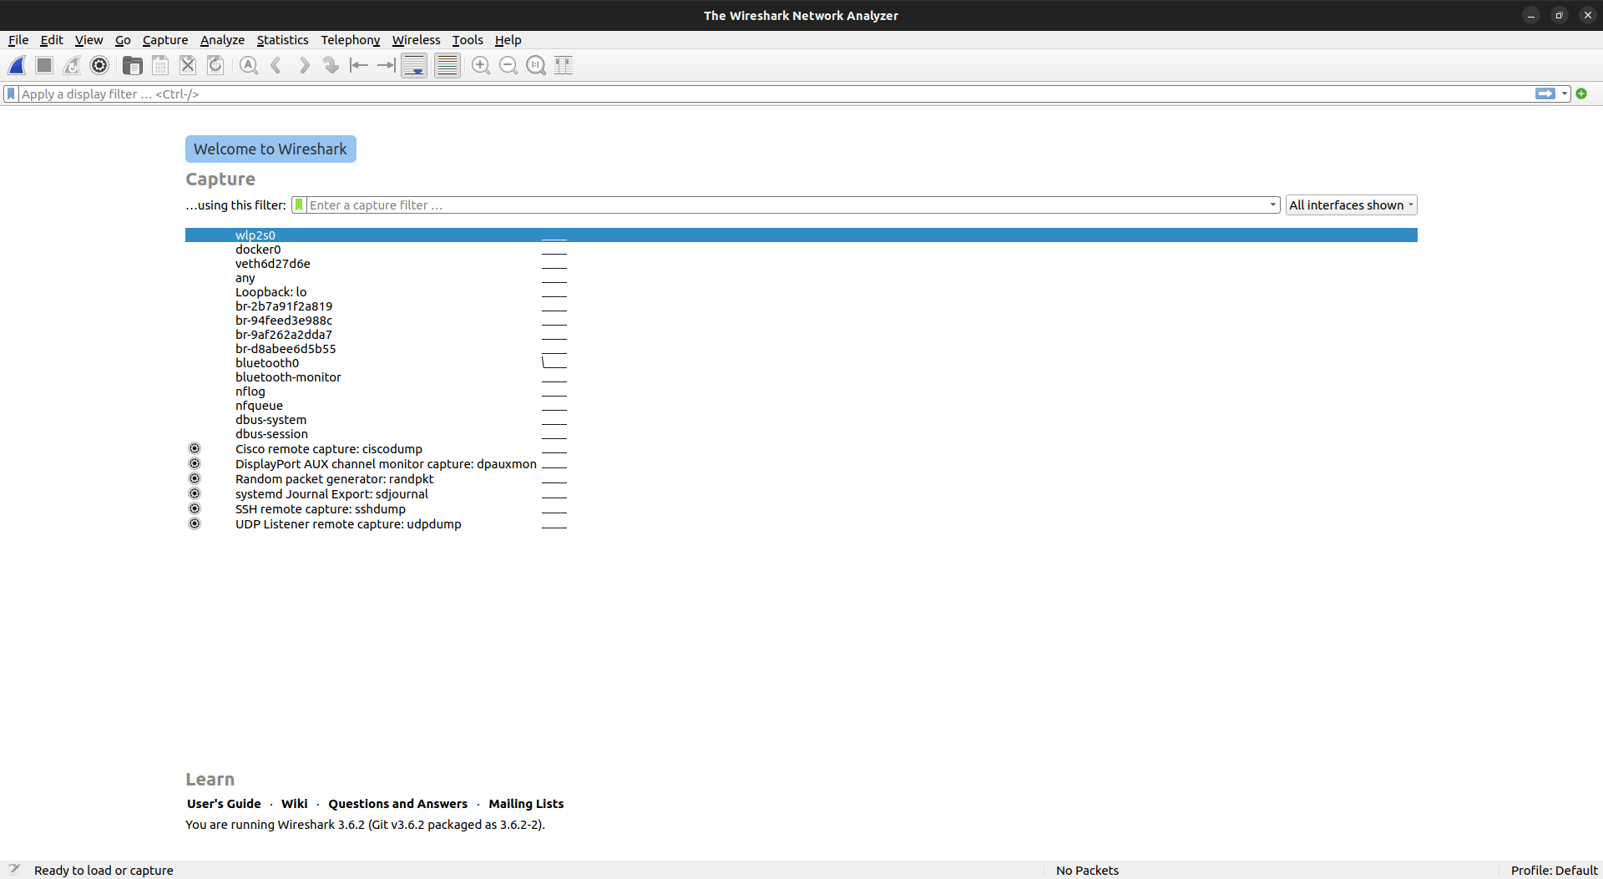1603x879 pixels.
Task: Click the capture filter green bookmark icon
Action: [299, 205]
